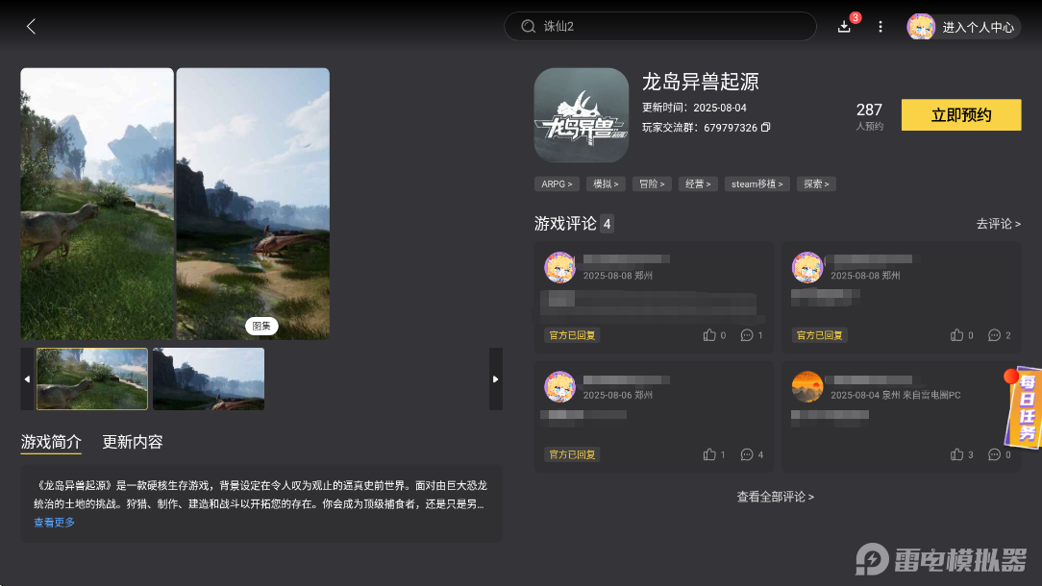Expand the steam移植 tag category

click(757, 183)
